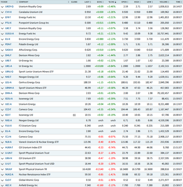
Task: Select company name Atha Energy Corp.
Action: tap(28, 50)
